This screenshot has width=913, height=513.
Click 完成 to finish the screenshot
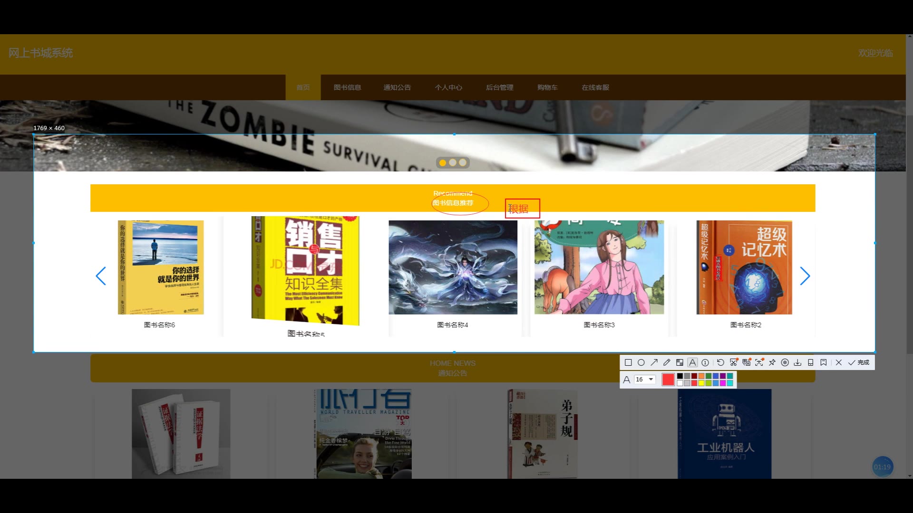coord(859,362)
